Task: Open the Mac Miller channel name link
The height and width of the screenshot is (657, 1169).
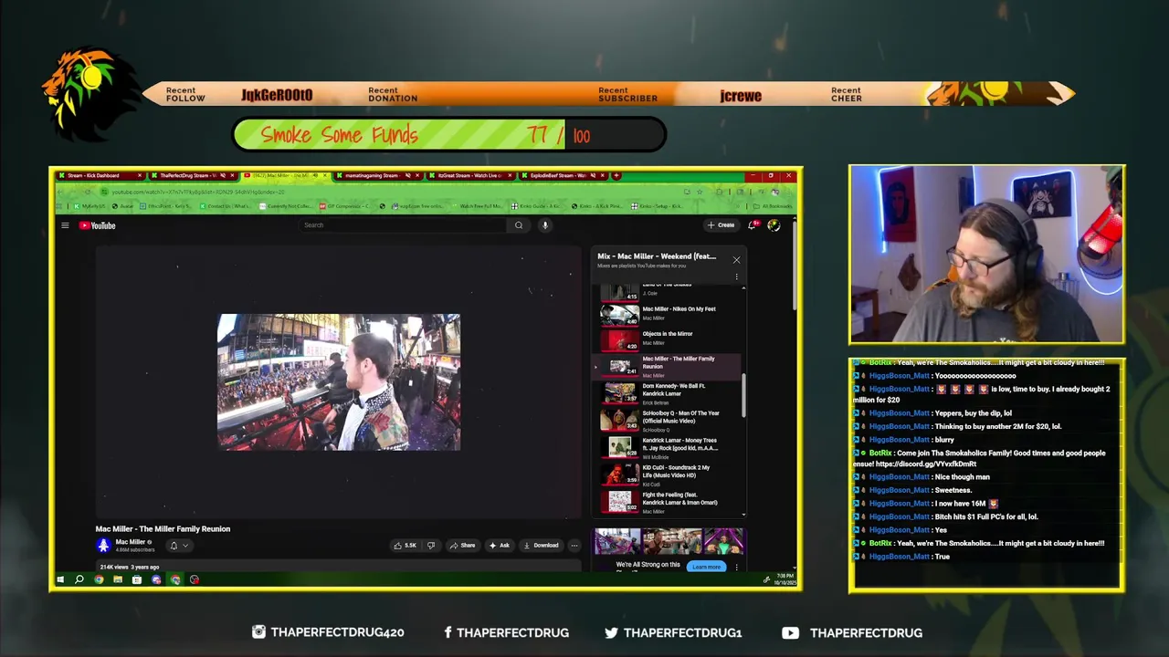Action: pos(130,542)
